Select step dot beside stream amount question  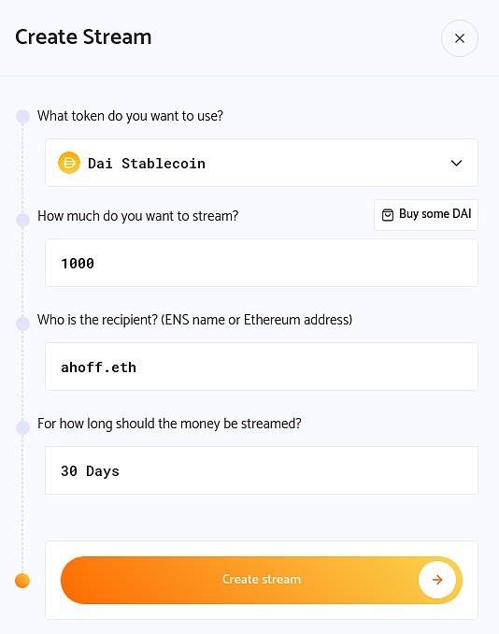22,221
